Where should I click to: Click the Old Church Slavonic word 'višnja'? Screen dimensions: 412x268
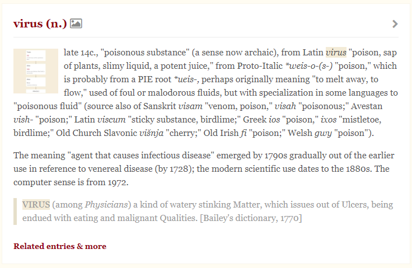click(151, 133)
